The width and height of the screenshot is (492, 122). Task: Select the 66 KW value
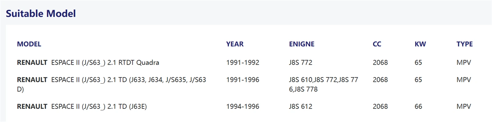point(418,106)
